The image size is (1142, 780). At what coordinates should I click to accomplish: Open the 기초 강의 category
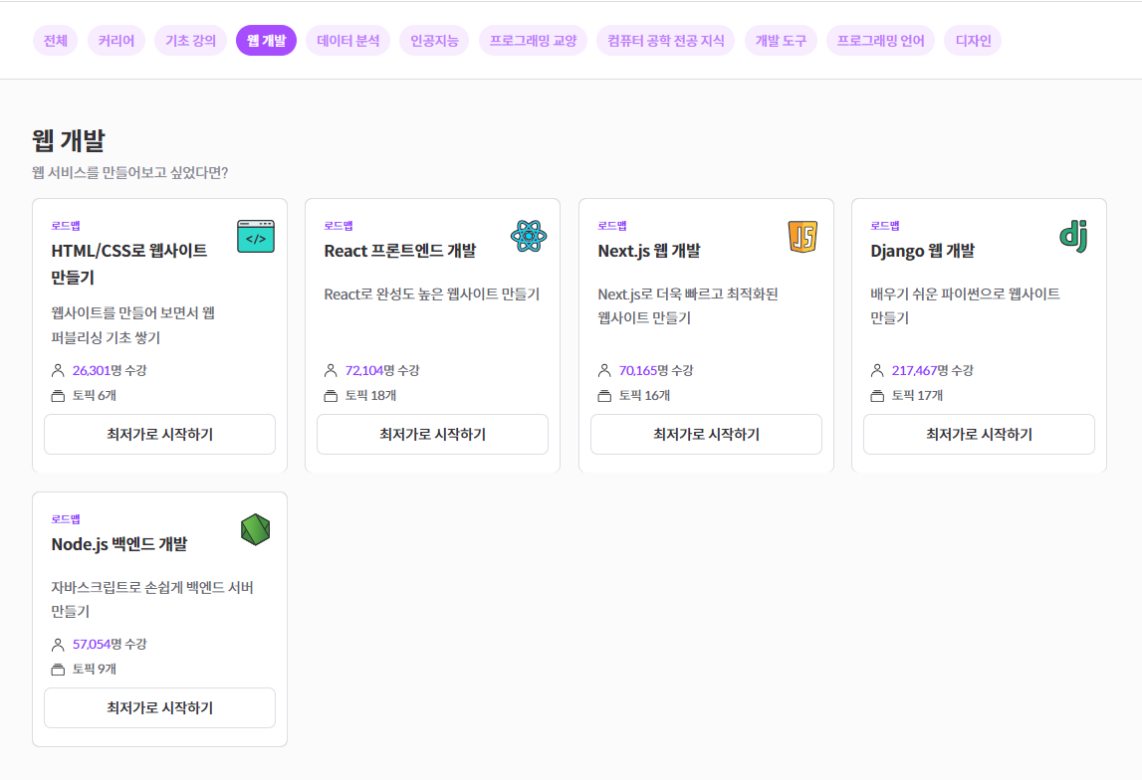(x=191, y=41)
